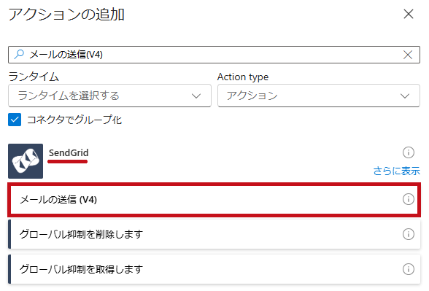The width and height of the screenshot is (429, 291).
Task: Click the magnifier icon in search box
Action: click(x=19, y=54)
